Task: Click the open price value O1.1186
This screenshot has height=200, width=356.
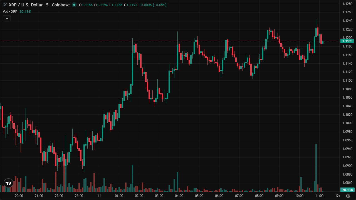Action: pos(86,5)
